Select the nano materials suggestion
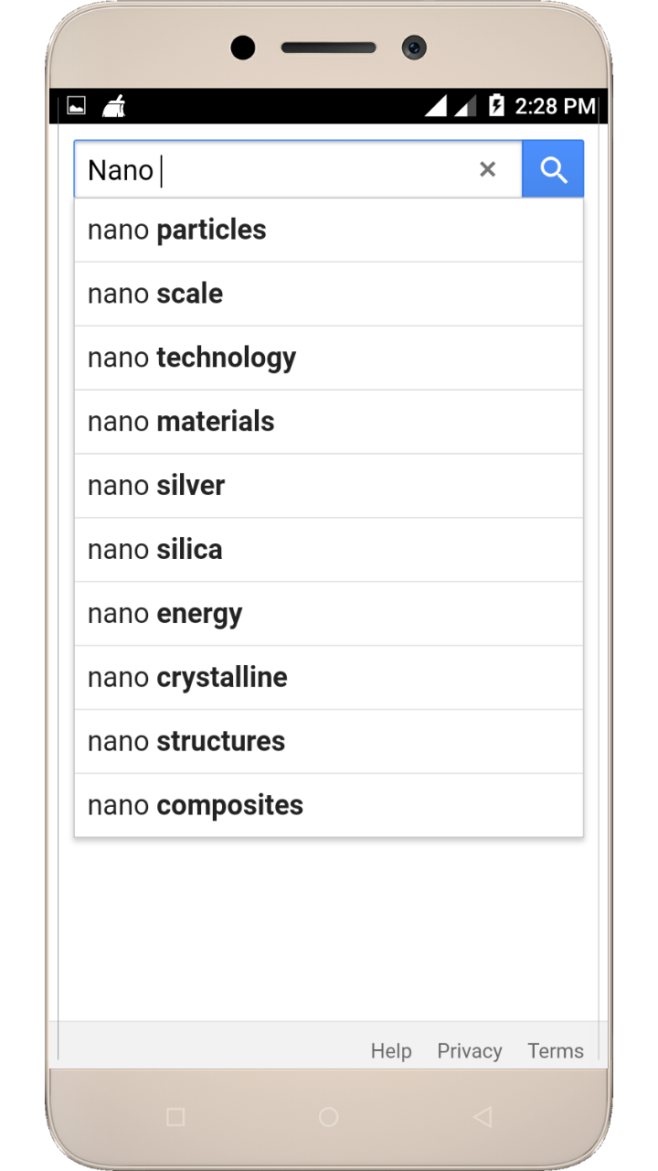The width and height of the screenshot is (658, 1171). [328, 422]
